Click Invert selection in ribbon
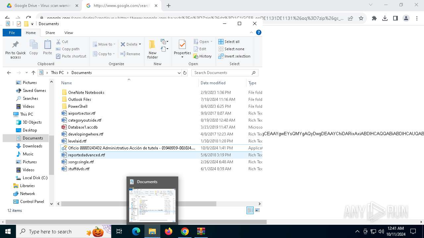Screen dimensions: 424x238 pos(234,56)
